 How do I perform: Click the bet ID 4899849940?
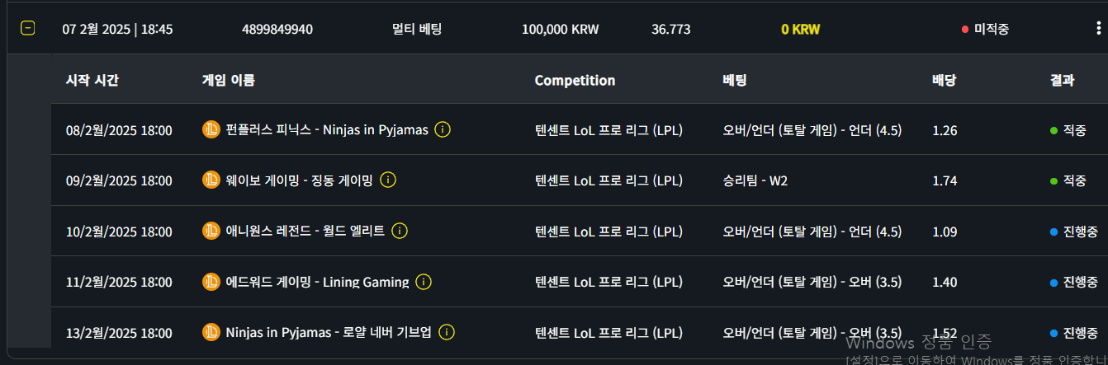click(277, 29)
